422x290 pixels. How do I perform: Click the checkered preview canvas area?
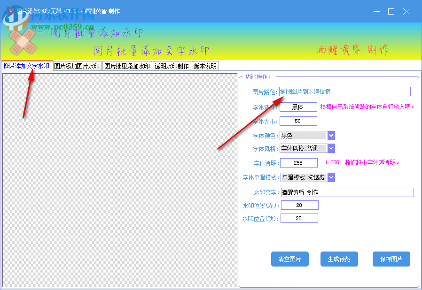point(120,181)
